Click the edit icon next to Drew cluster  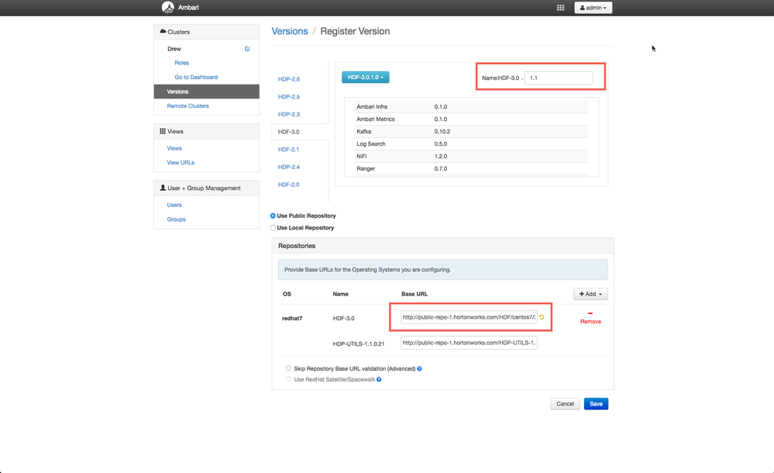(x=247, y=49)
